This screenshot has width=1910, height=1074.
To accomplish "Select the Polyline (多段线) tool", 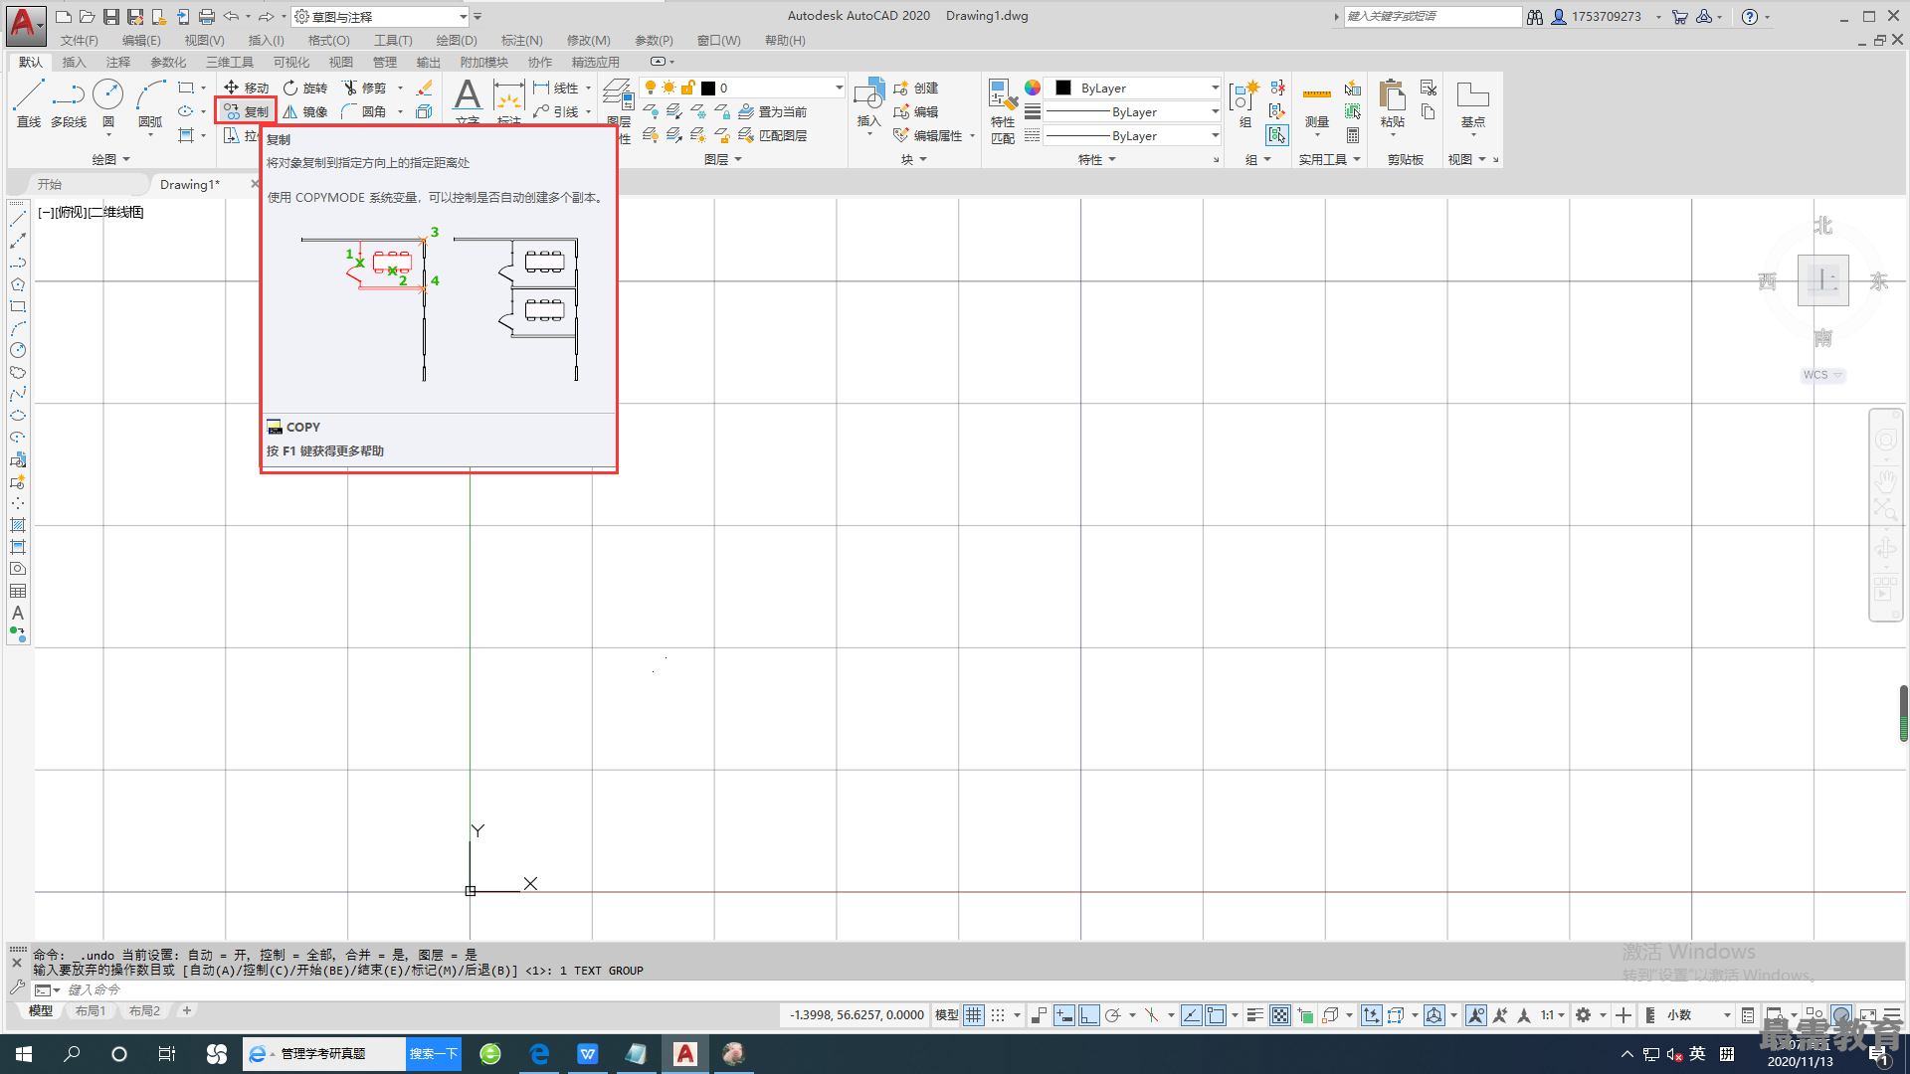I will (69, 103).
